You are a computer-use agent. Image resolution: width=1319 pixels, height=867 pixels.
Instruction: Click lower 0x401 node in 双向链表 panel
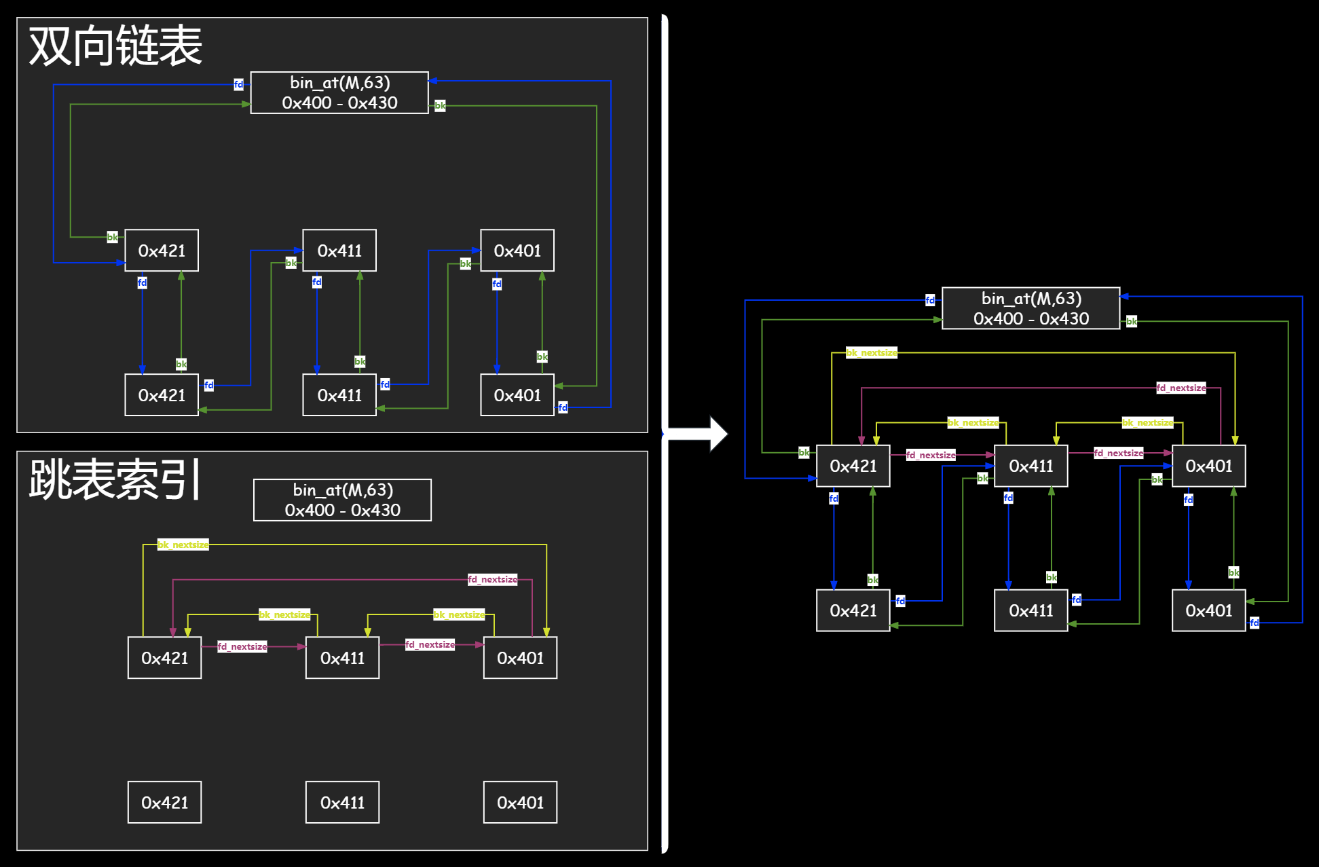517,395
